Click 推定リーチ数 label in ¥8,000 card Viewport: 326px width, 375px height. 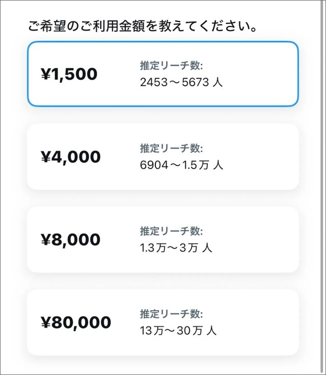[172, 231]
